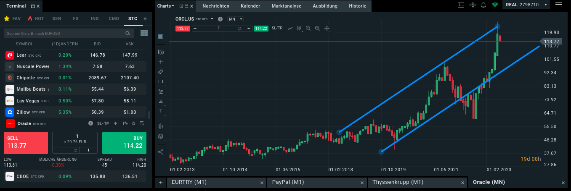Add Oracle to favorites with star

133,123
